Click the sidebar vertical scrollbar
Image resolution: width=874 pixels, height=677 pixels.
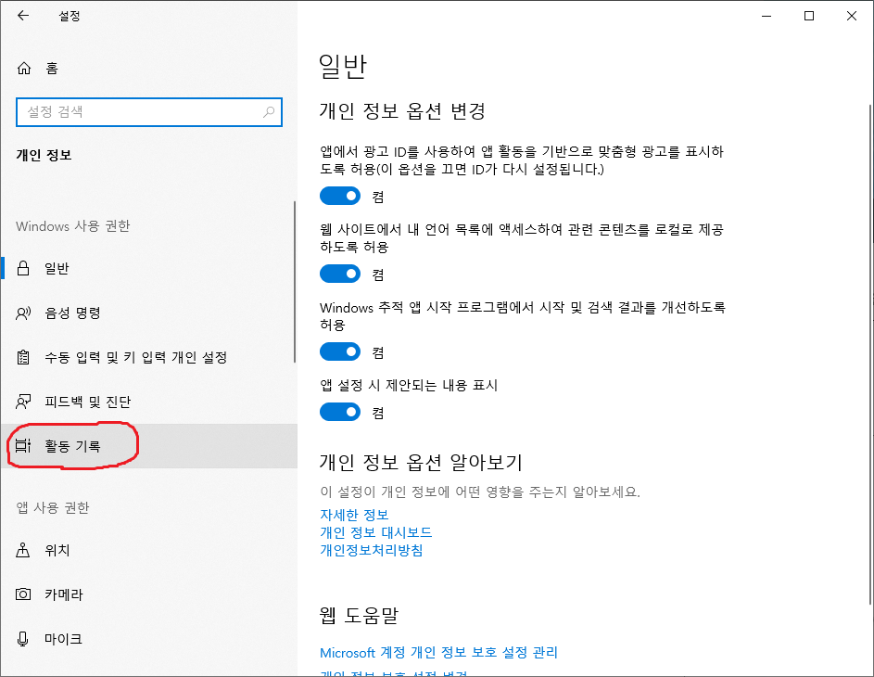295,283
